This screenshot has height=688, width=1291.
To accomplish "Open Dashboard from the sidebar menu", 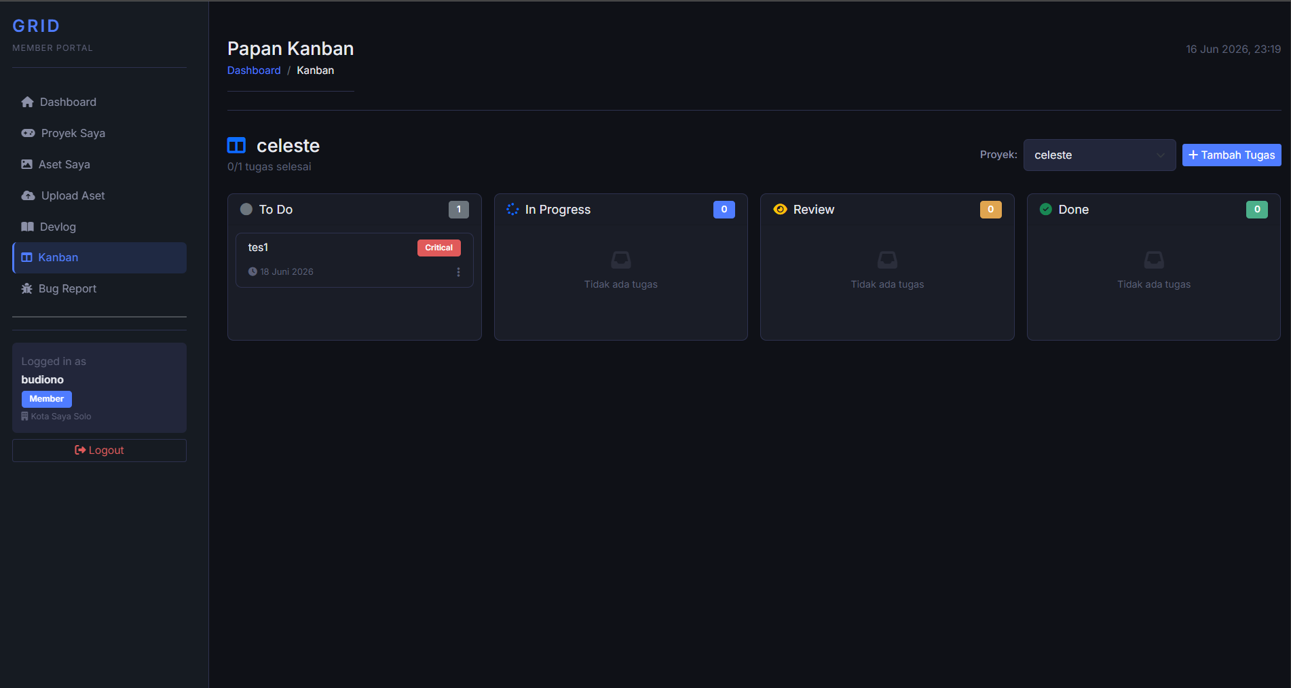I will click(99, 102).
